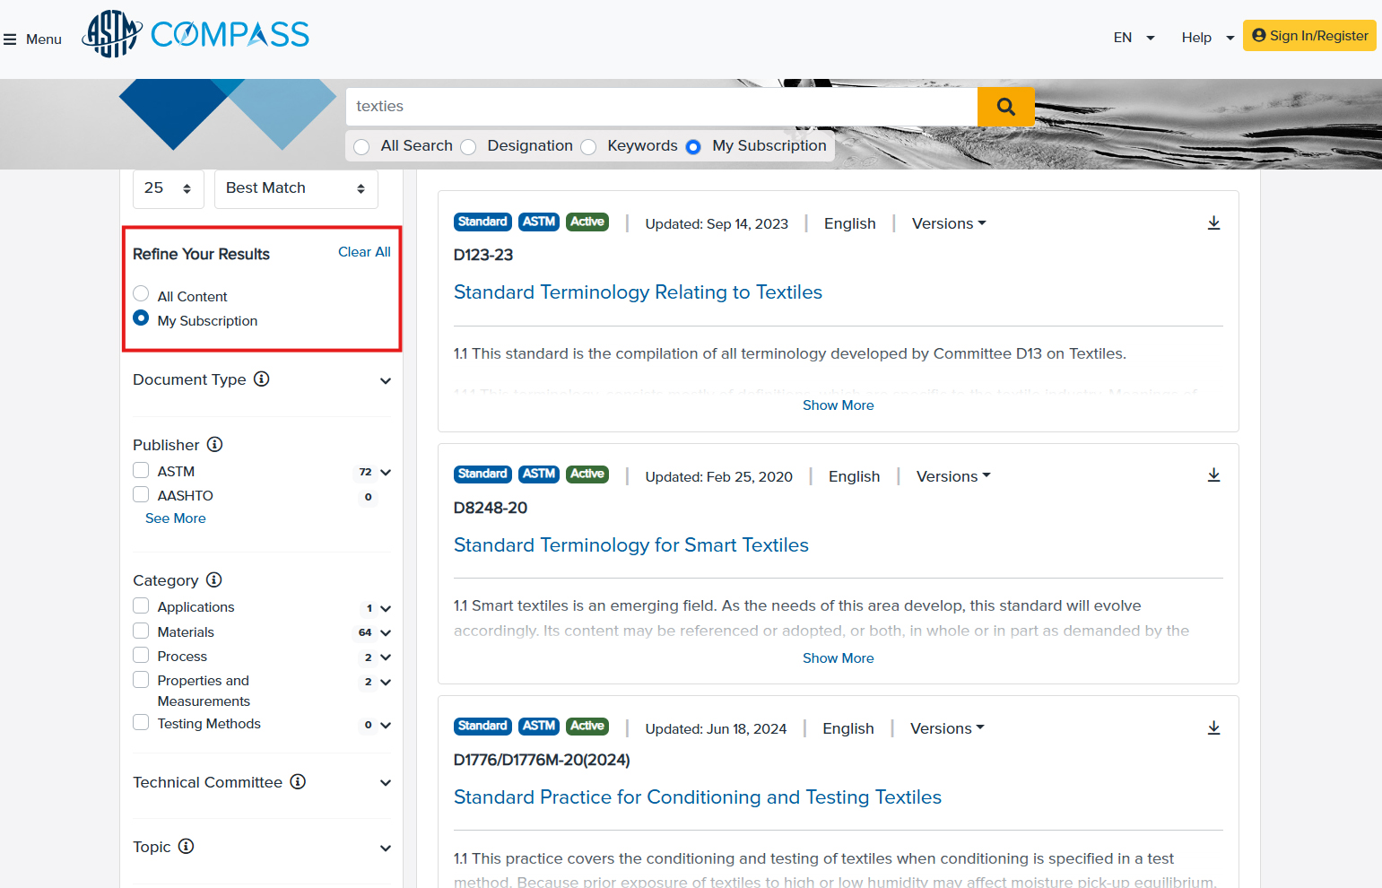
Task: Download the D123-23 standard via download icon
Action: click(x=1213, y=223)
